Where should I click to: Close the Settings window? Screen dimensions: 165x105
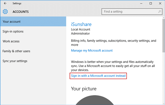tap(160, 3)
